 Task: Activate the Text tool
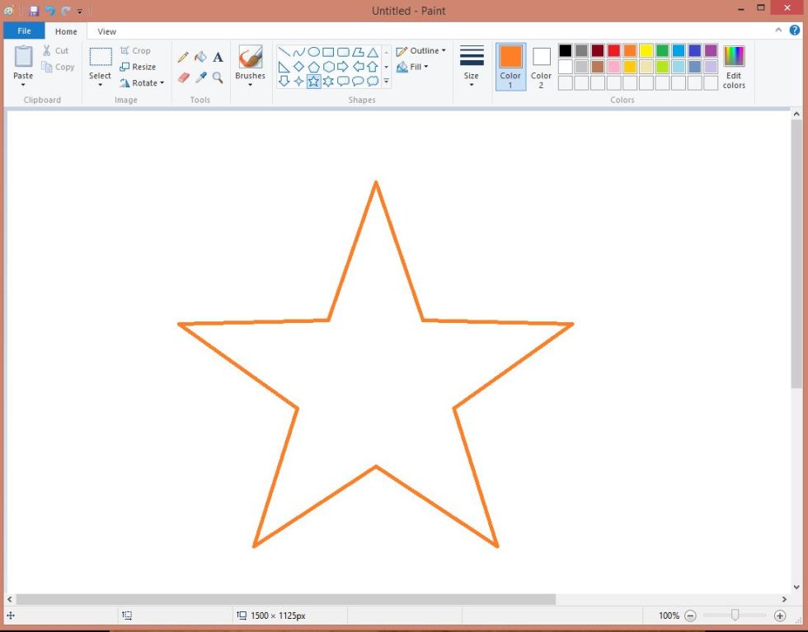[x=218, y=58]
